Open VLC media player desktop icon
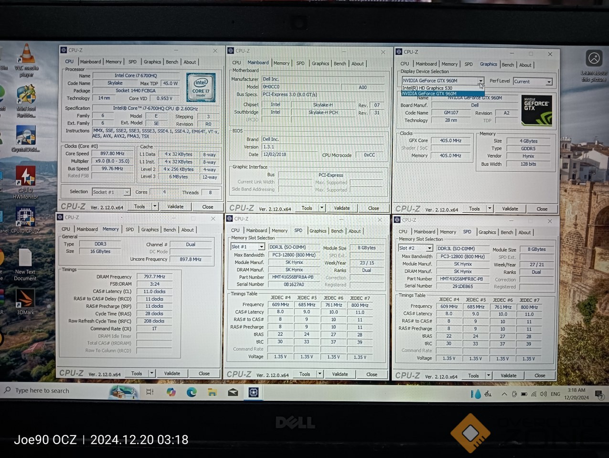 (x=26, y=55)
